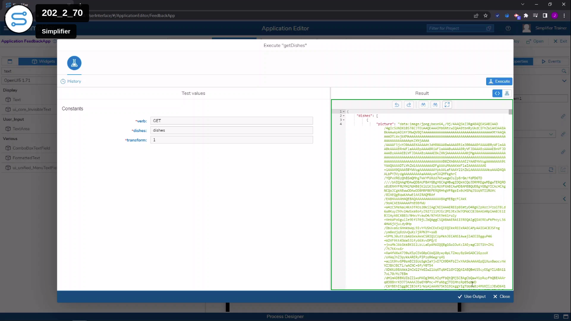The image size is (571, 321).
Task: Select the screen tab left of Widgets
Action: tap(10, 61)
